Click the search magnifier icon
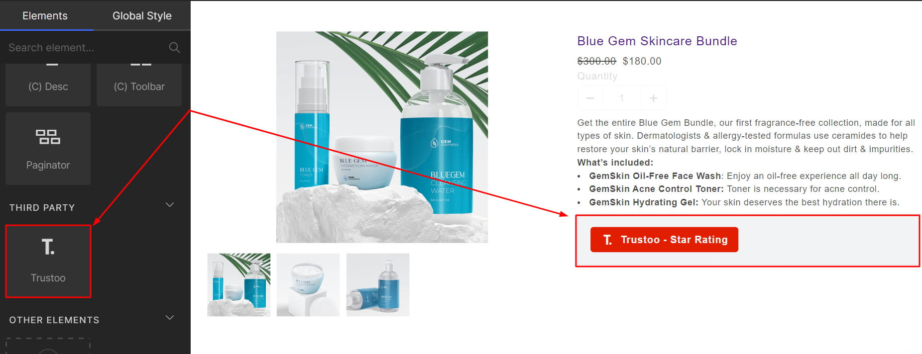The image size is (922, 354). point(174,48)
